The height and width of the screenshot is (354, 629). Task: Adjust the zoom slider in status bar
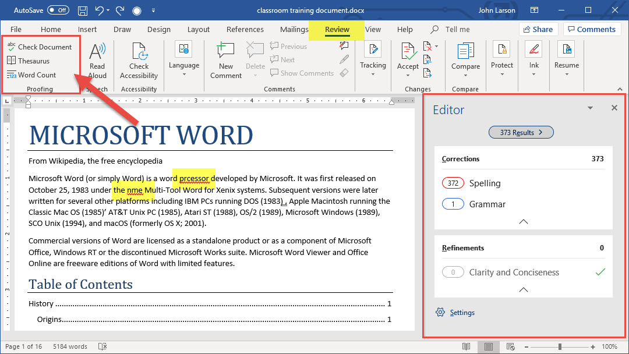(x=560, y=346)
